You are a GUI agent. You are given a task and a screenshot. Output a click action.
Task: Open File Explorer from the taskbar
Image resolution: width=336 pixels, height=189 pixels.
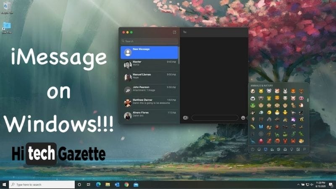tap(108, 184)
